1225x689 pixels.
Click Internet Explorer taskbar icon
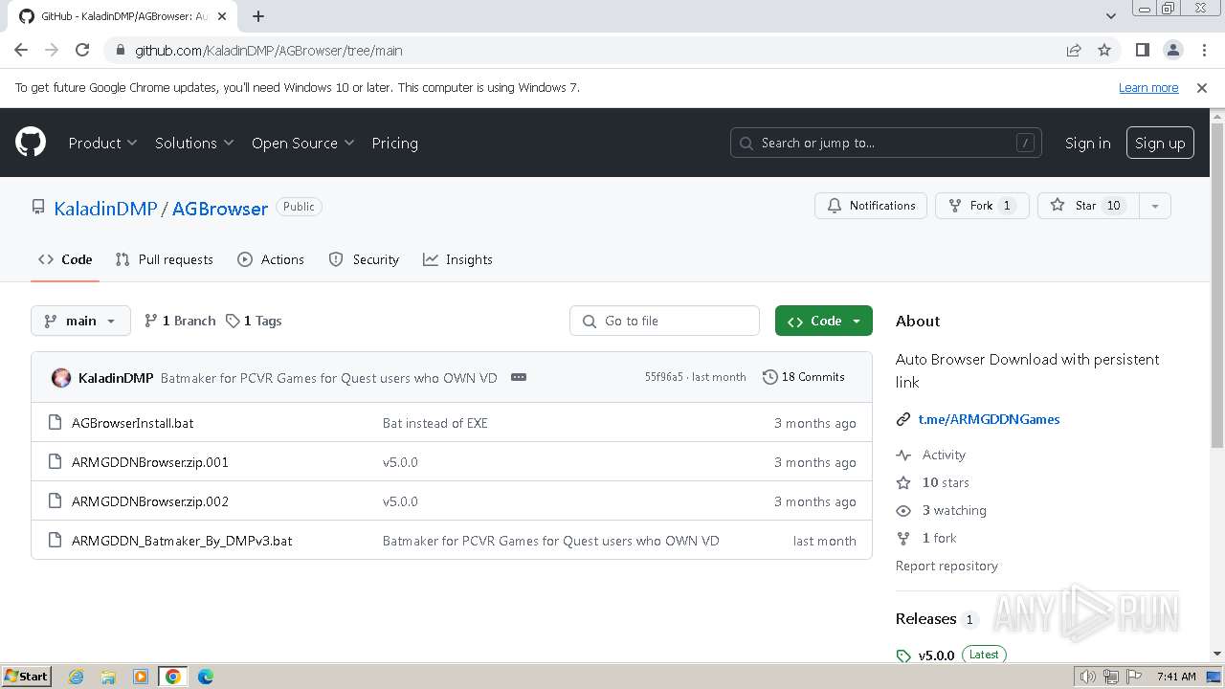[77, 677]
